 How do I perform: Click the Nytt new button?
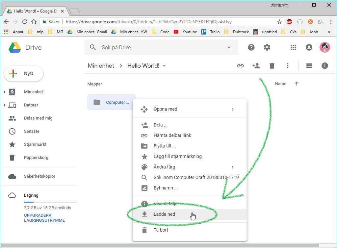(24, 73)
